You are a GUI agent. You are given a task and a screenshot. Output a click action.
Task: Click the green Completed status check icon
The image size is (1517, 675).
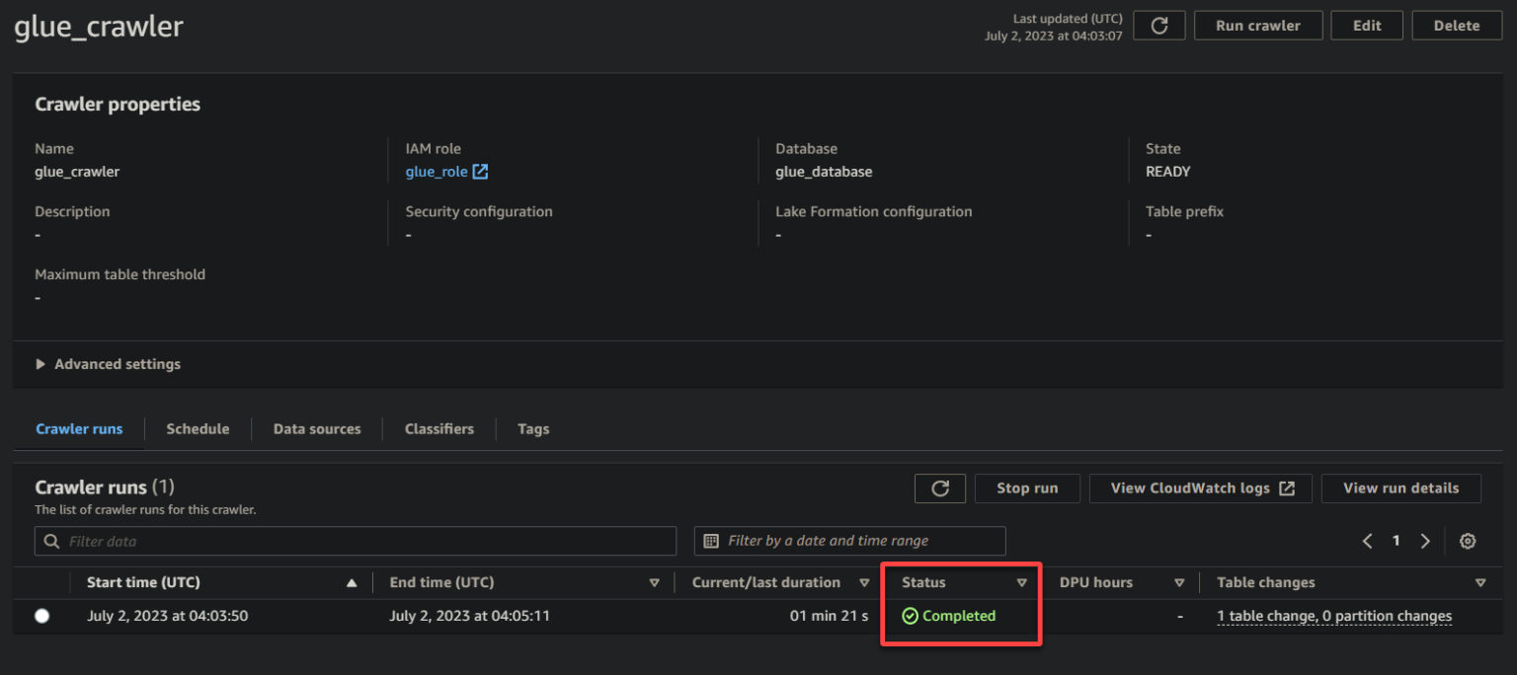[909, 615]
